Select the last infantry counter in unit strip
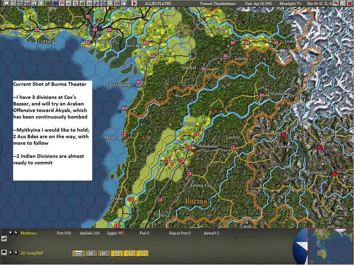The image size is (355, 266). pos(142,254)
